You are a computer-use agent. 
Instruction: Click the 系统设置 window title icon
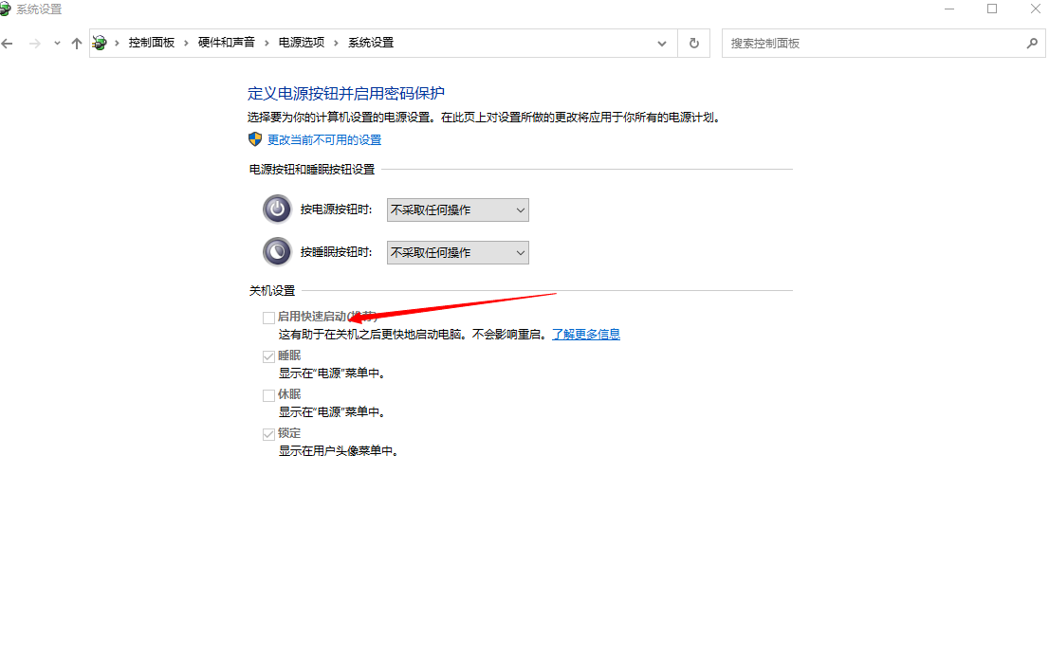click(6, 9)
